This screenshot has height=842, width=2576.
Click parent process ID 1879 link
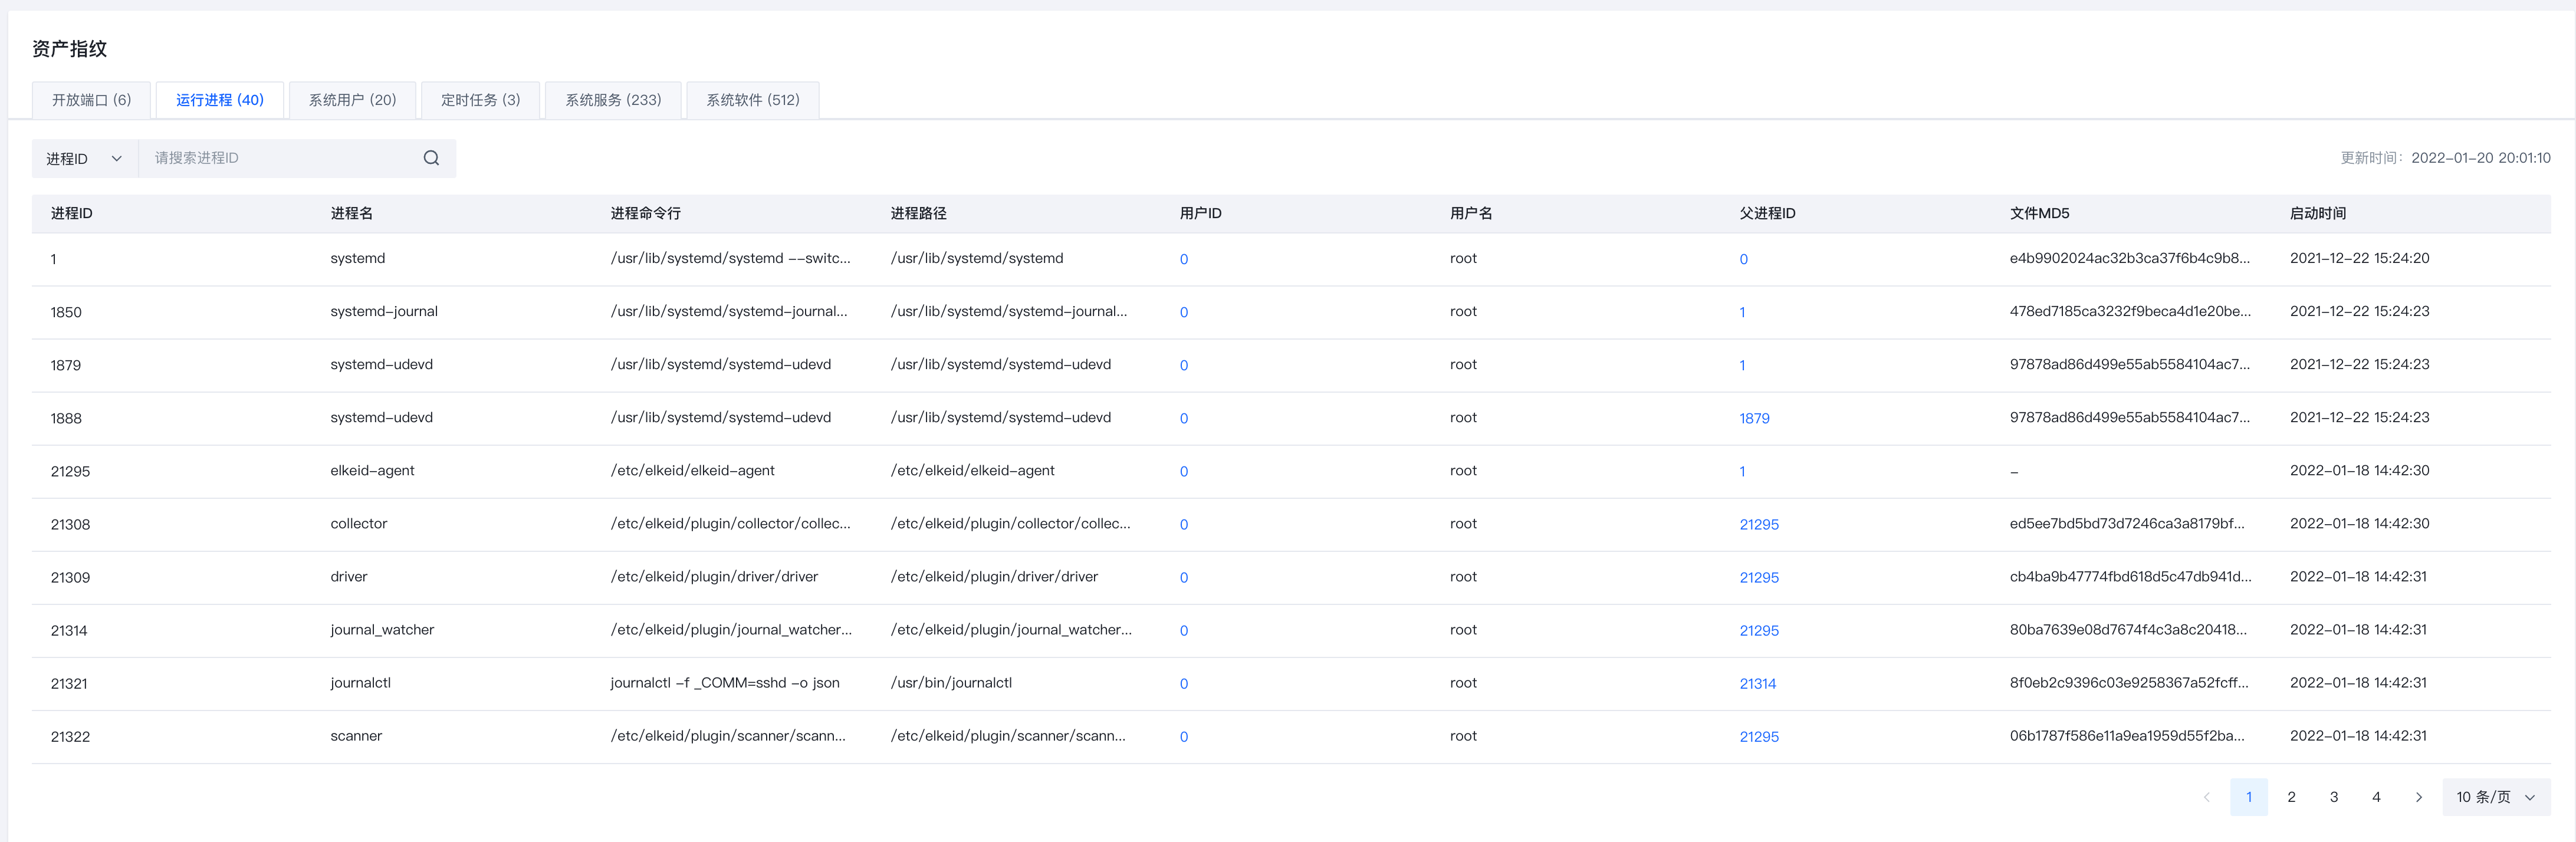[x=1754, y=418]
